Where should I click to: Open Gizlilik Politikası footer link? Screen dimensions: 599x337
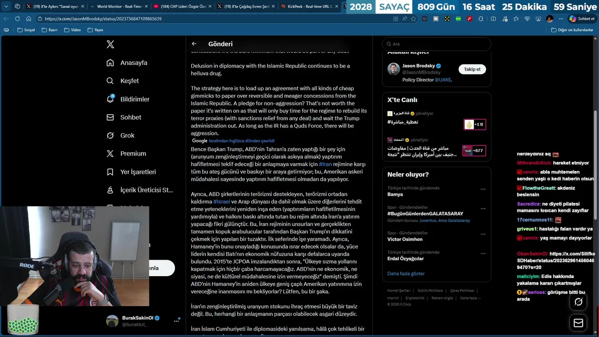430,291
